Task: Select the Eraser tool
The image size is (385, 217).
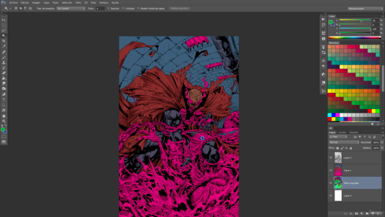Action: (4, 73)
